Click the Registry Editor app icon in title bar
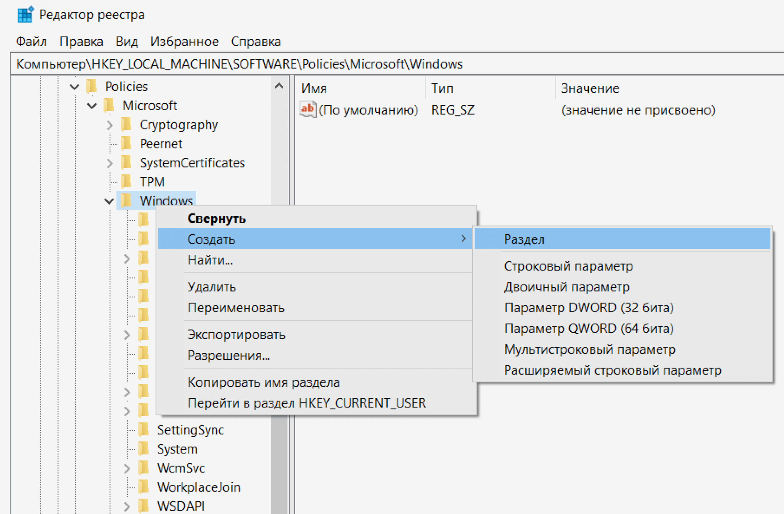The width and height of the screenshot is (784, 514). 26,15
